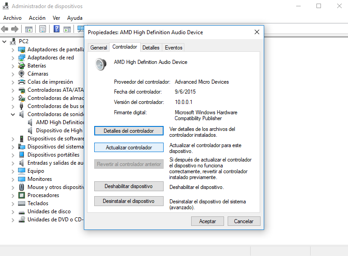Click the speaker icon in properties dialog
The width and height of the screenshot is (348, 256).
pyautogui.click(x=101, y=64)
